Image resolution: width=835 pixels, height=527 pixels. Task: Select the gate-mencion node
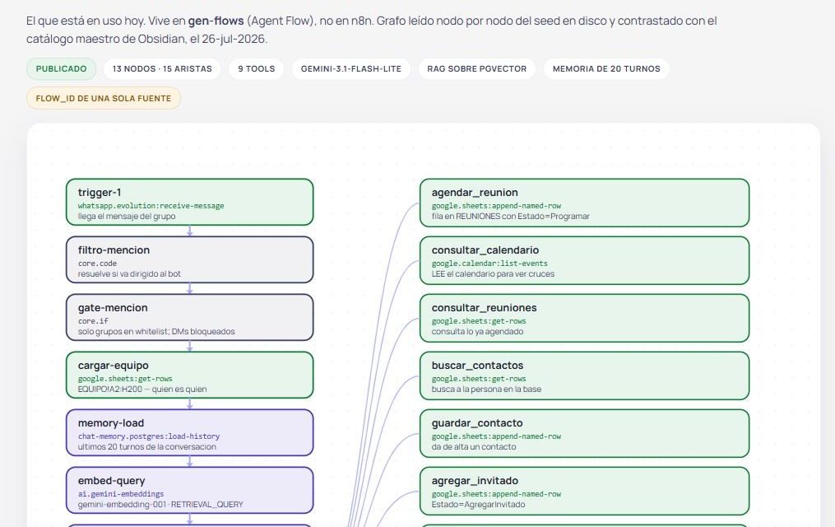pos(189,317)
